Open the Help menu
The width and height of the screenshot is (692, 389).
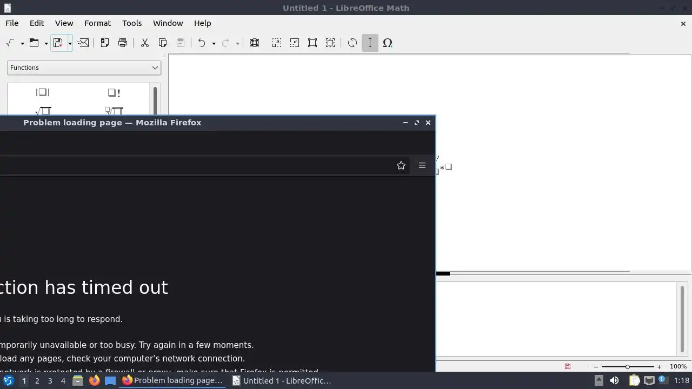click(x=202, y=23)
